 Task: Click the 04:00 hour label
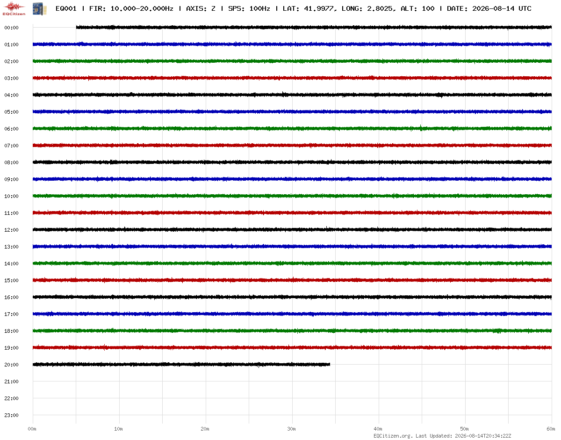tap(11, 95)
